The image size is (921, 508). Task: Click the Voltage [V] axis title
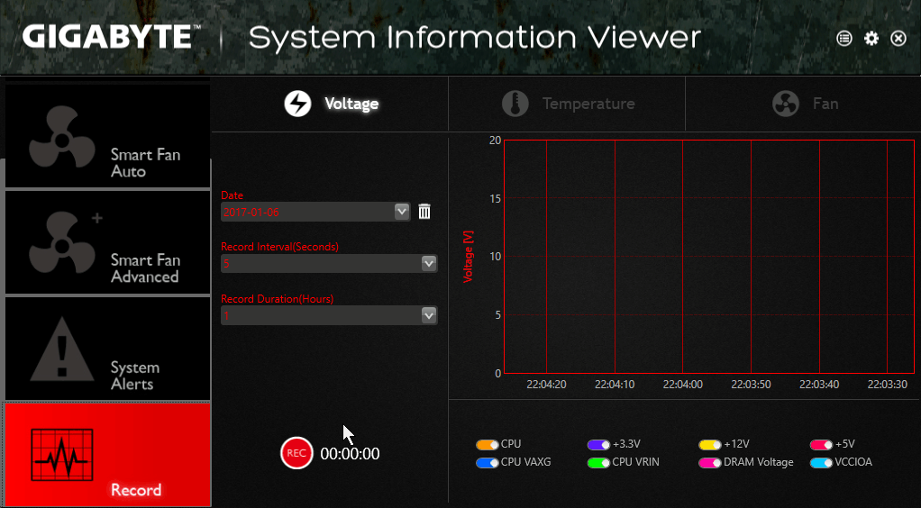(468, 257)
